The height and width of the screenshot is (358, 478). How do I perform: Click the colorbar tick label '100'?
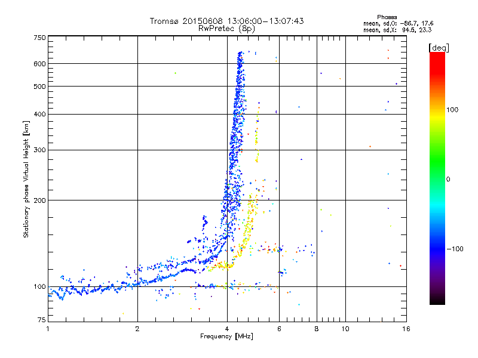452,110
